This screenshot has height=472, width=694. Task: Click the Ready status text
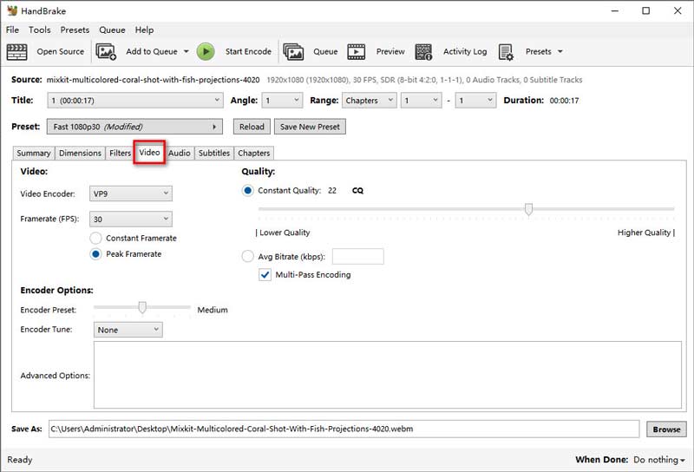[19, 460]
